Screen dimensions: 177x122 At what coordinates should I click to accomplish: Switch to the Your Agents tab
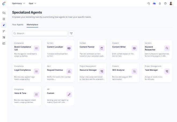pyautogui.click(x=18, y=25)
